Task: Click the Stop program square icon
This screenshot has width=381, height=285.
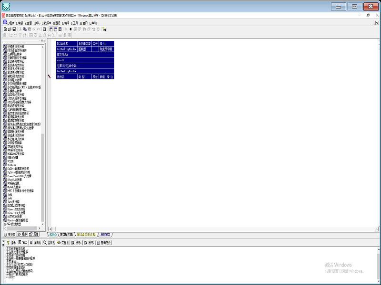Action: [x=71, y=29]
